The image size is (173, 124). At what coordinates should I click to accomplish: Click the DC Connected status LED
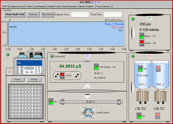52,56
